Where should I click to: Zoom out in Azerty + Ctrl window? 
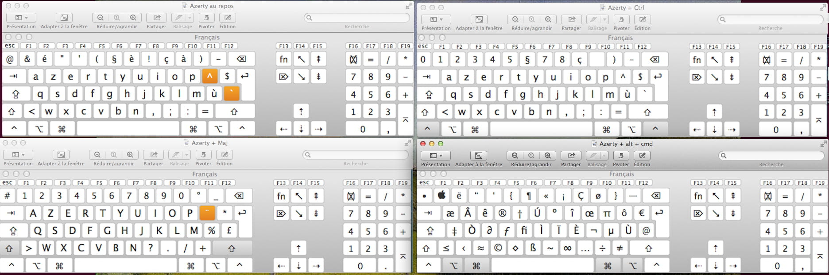pos(515,19)
